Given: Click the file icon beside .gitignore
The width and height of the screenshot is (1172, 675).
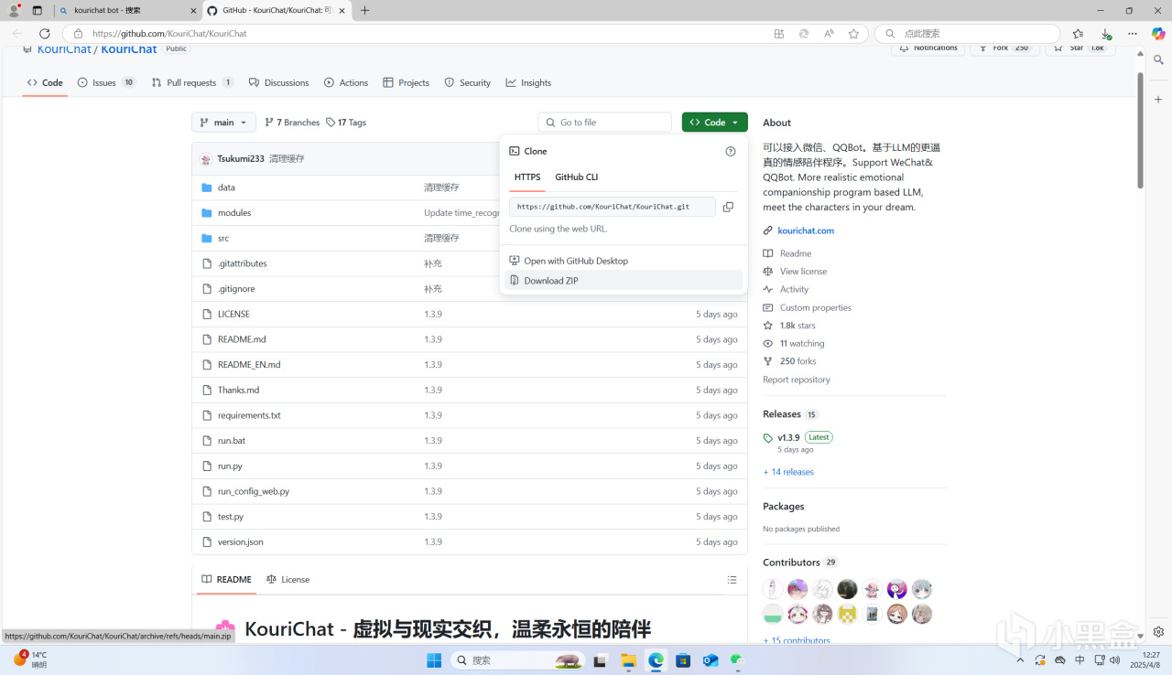Looking at the screenshot, I should click(x=207, y=289).
